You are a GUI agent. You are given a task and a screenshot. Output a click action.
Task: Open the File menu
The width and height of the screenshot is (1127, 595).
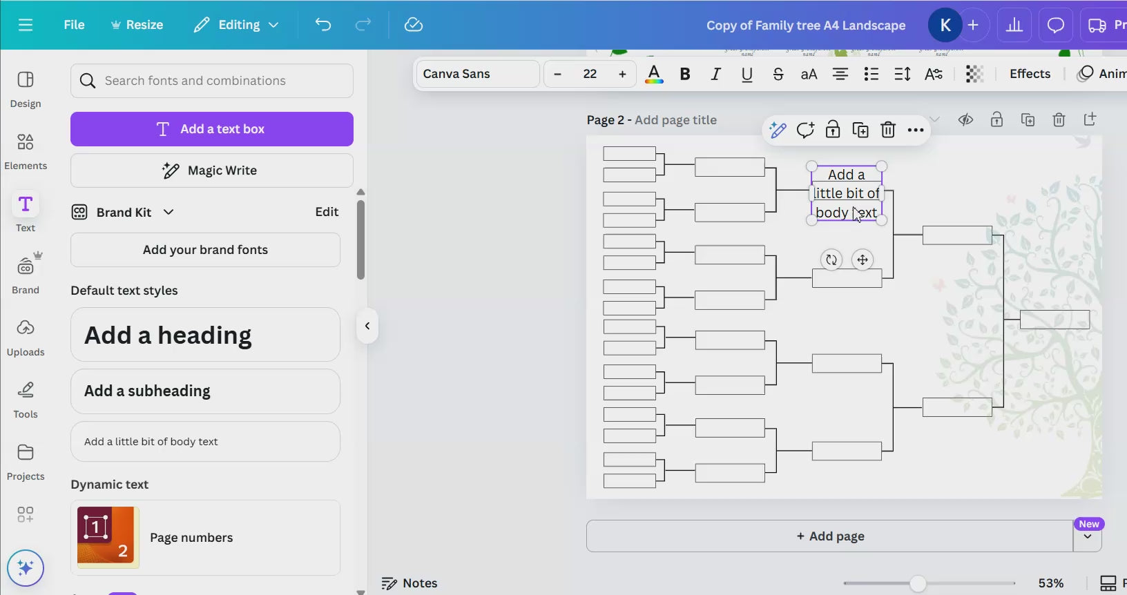pos(74,25)
